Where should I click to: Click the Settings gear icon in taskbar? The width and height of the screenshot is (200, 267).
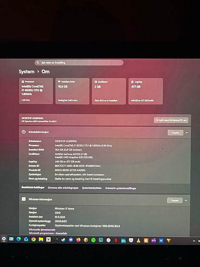tap(4, 239)
